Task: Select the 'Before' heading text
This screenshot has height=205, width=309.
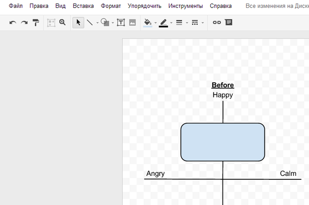Action: 222,85
